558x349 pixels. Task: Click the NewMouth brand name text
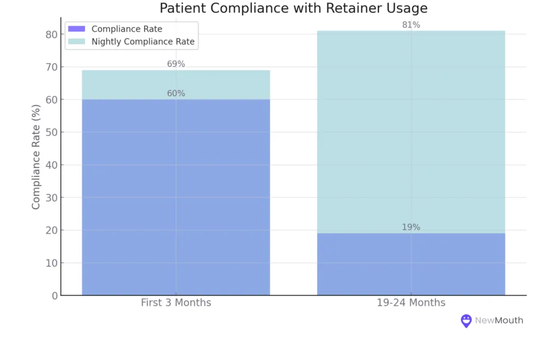click(x=499, y=321)
